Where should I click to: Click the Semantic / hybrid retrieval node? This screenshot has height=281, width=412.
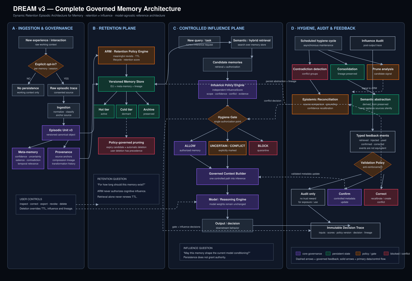[x=252, y=42]
